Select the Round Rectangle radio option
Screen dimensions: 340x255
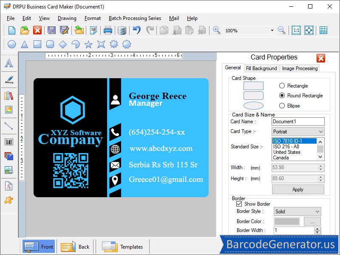[x=282, y=95]
